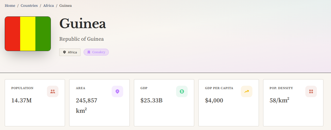This screenshot has width=331, height=130.
Task: Click the Conakry capital badge
Action: (96, 52)
